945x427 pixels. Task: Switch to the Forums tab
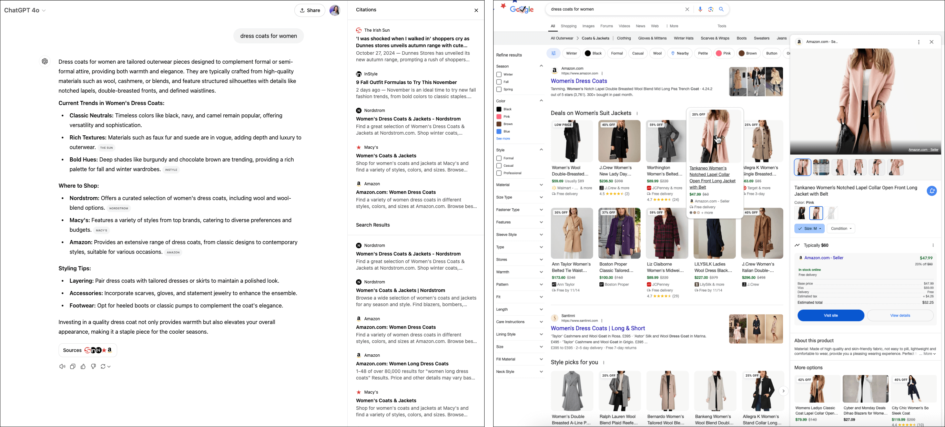tap(607, 26)
